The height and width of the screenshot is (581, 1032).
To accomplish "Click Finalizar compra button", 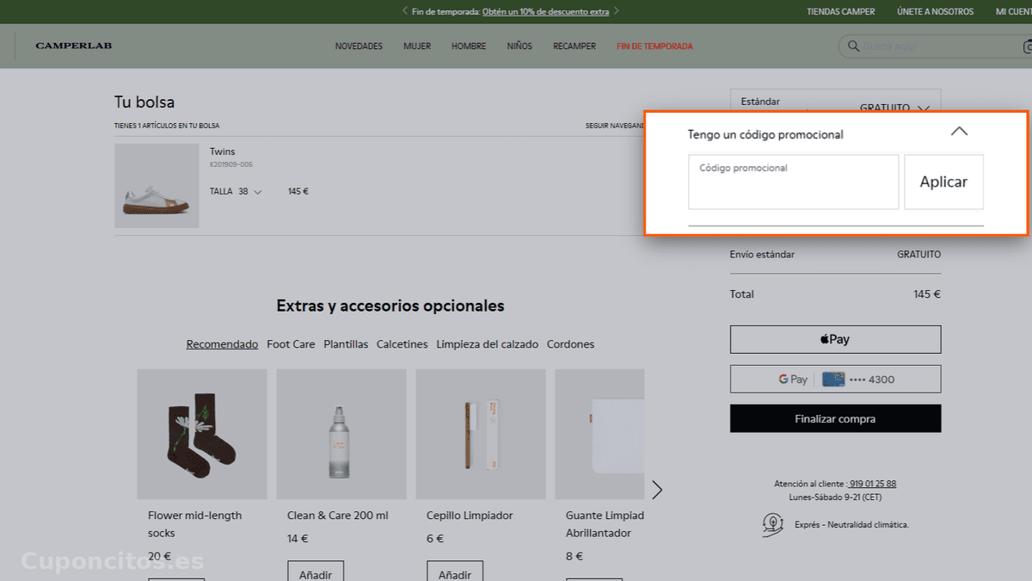I will pyautogui.click(x=835, y=418).
